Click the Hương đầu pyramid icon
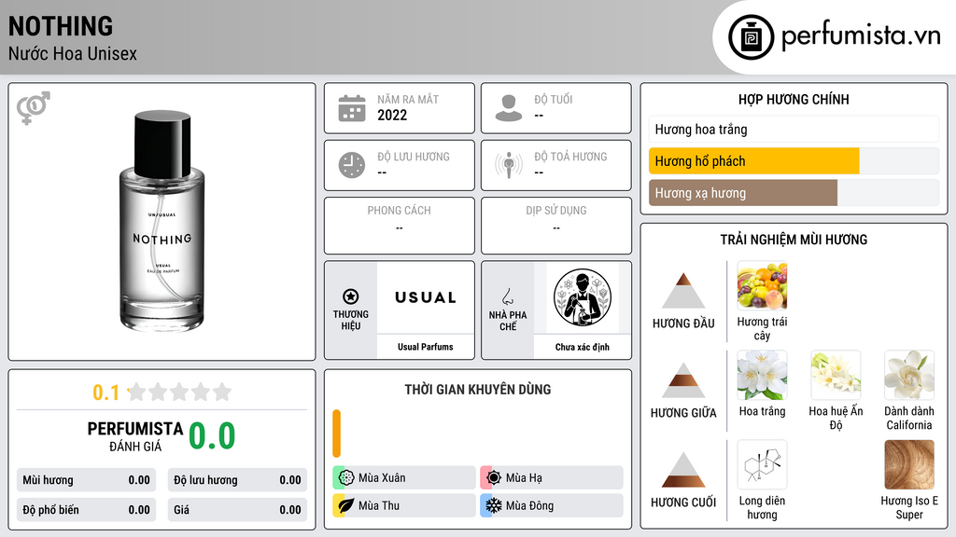The height and width of the screenshot is (537, 956). (x=683, y=291)
